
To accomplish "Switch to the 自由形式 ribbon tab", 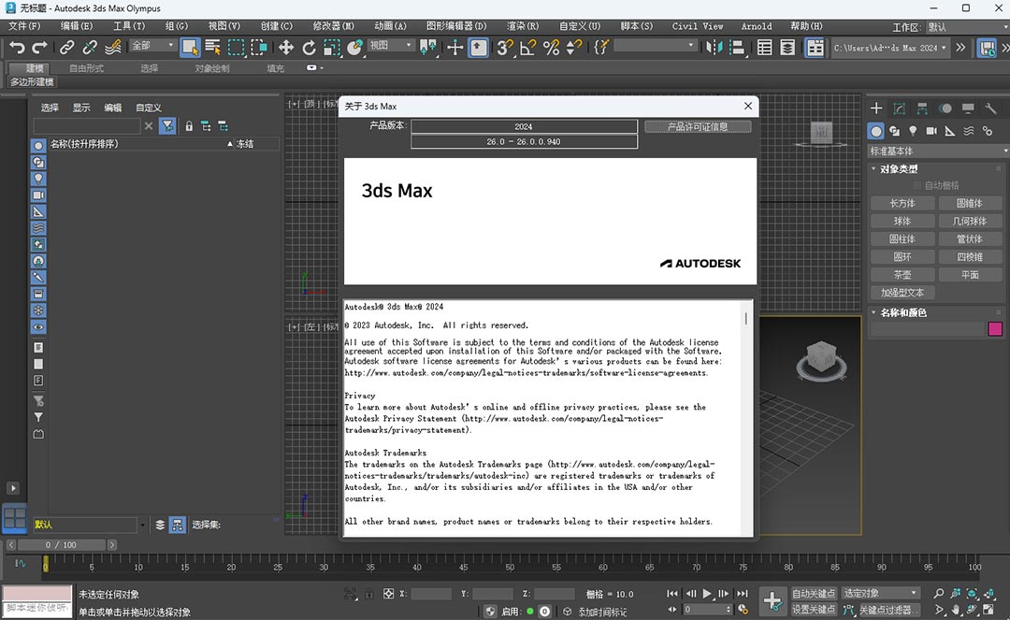I will (x=87, y=68).
